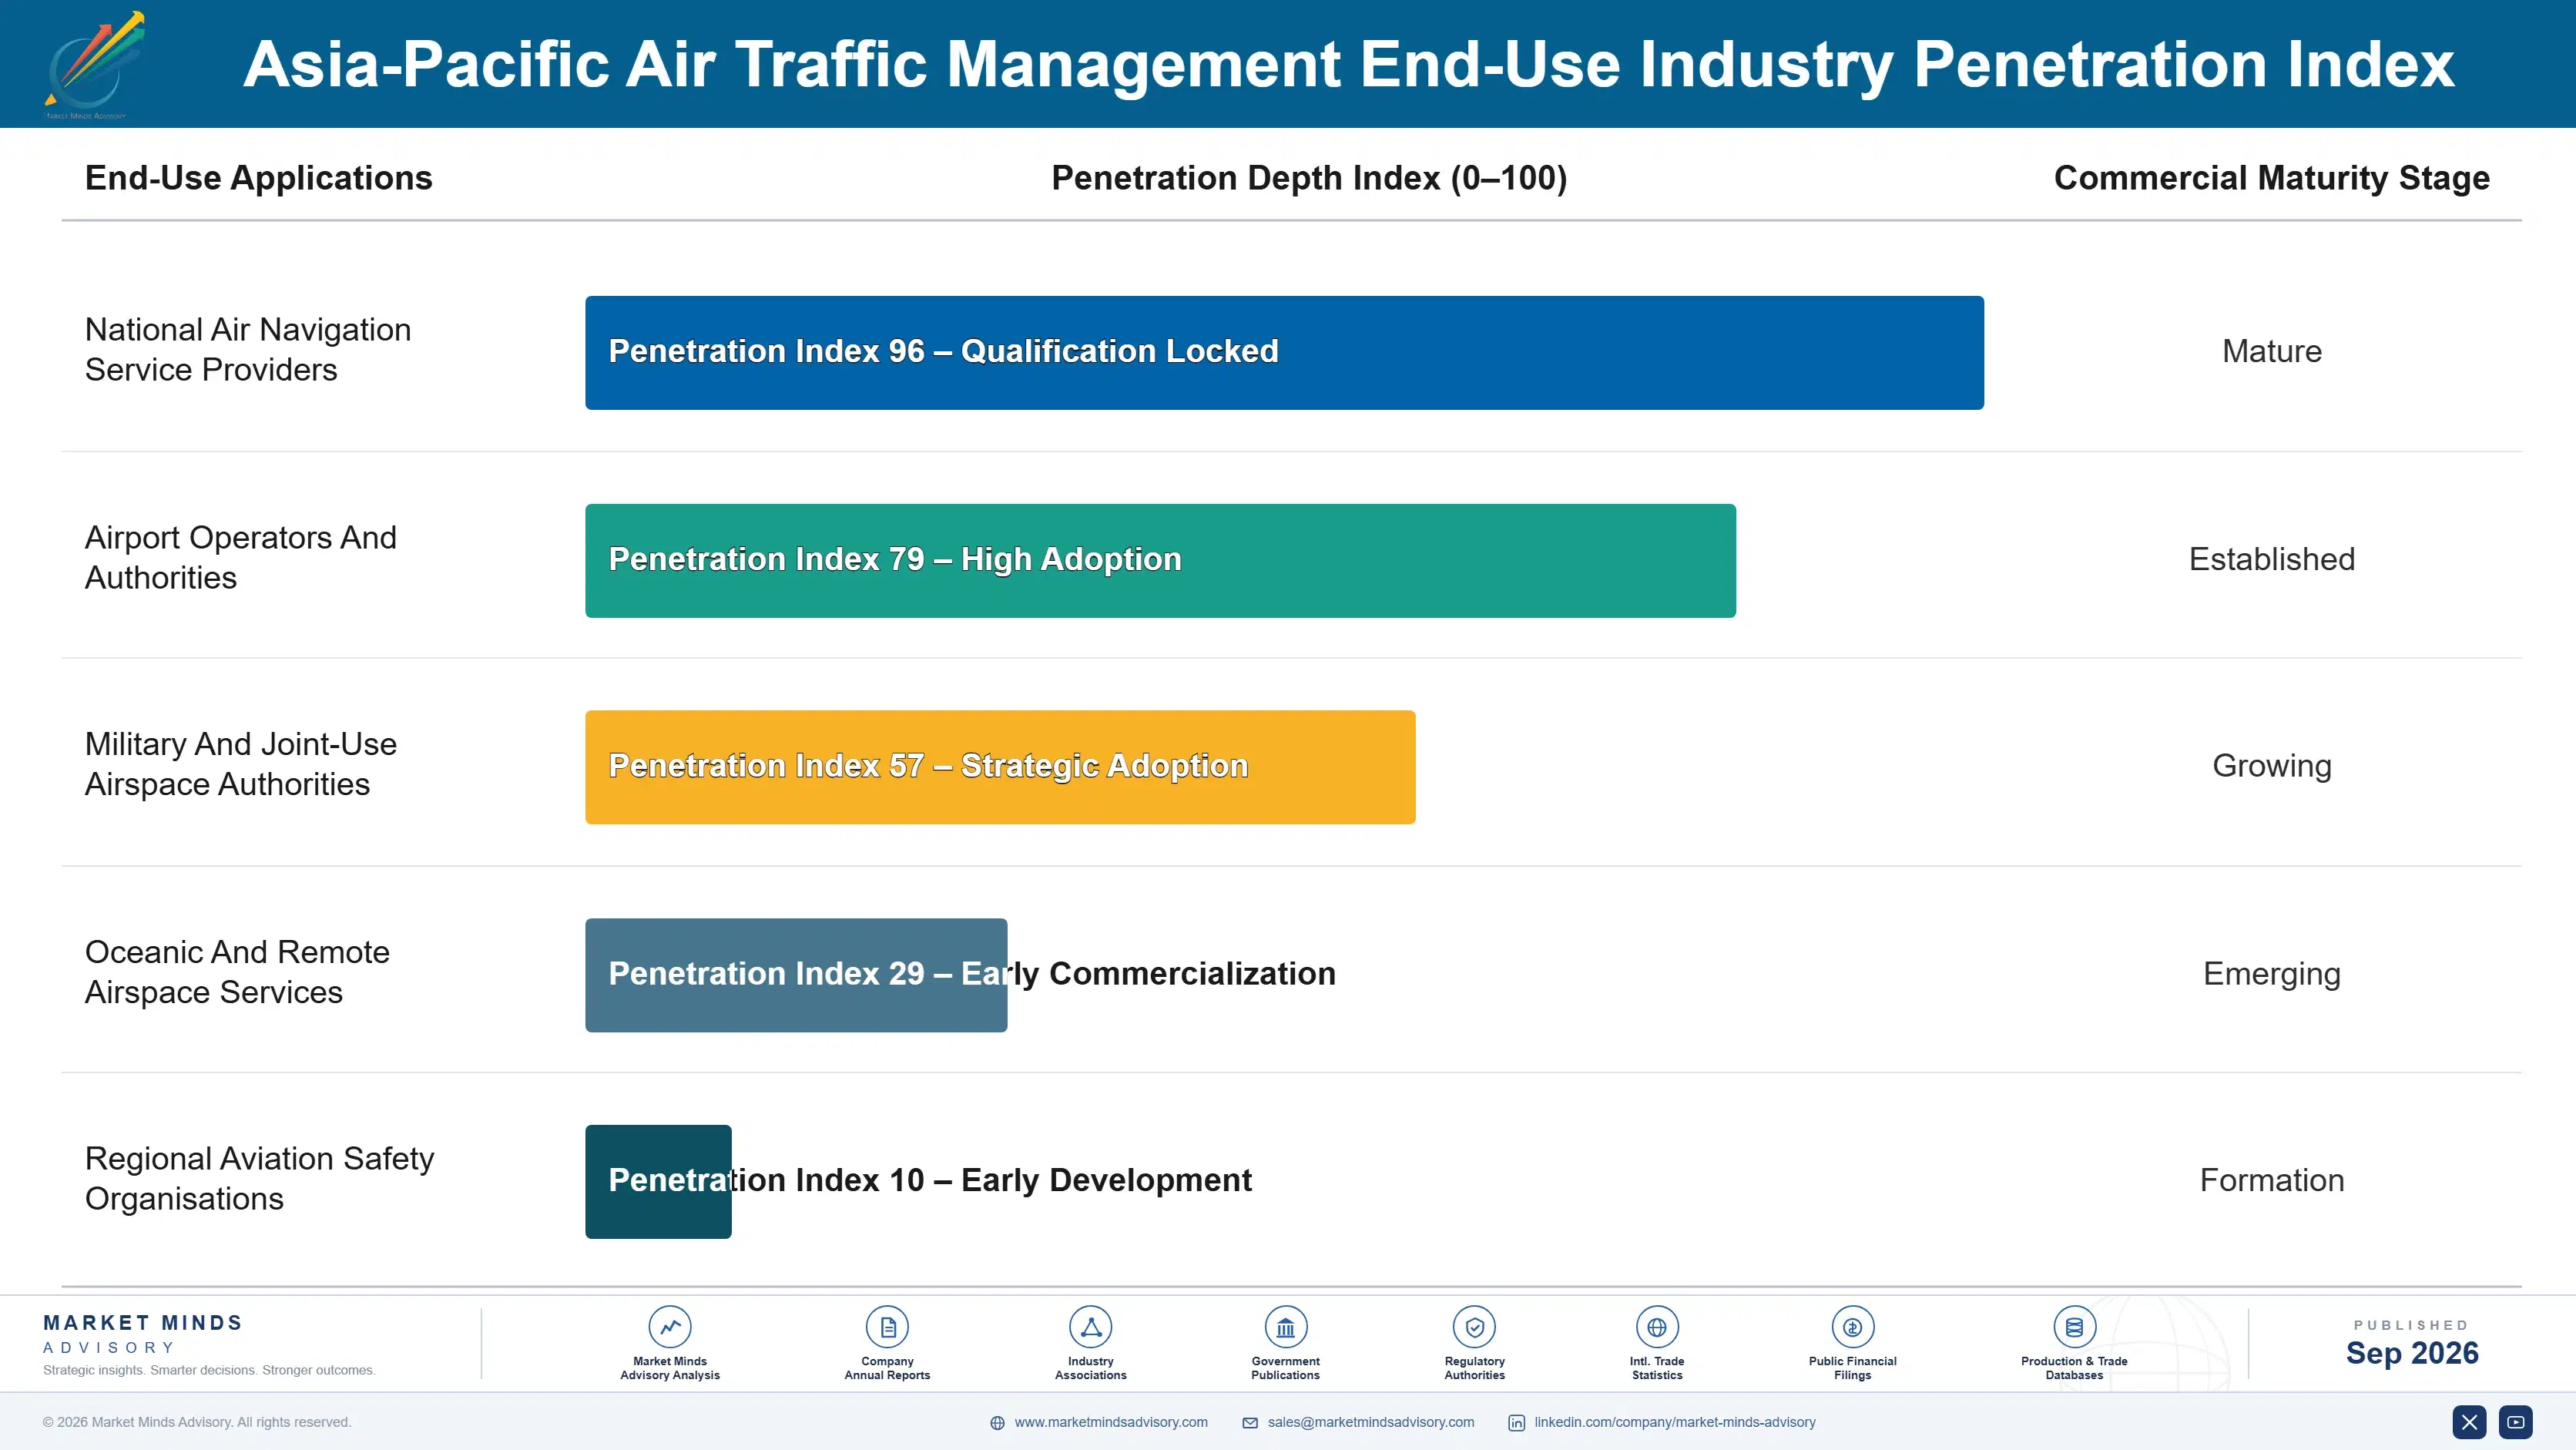Click Military And Joint-Use Airspace Authorities label
Image resolution: width=2576 pixels, height=1450 pixels.
click(241, 764)
